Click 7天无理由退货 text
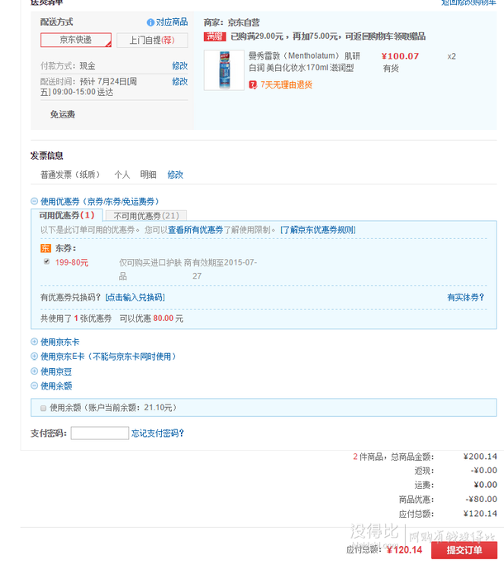Image resolution: width=504 pixels, height=565 pixels. point(287,85)
